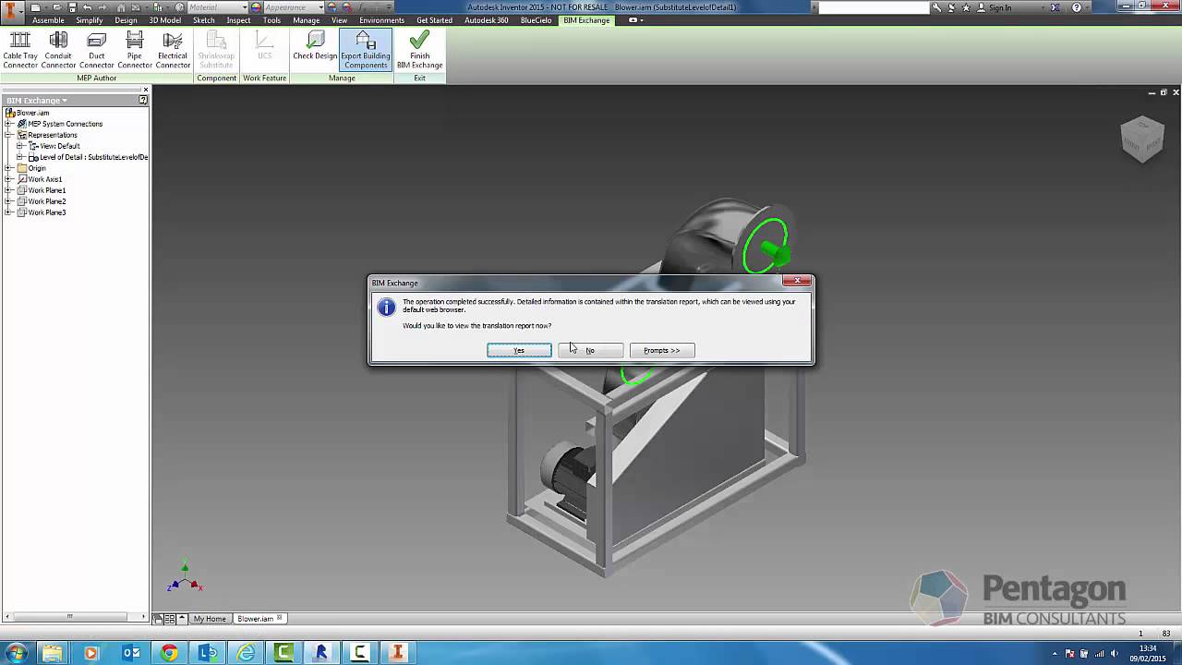
Task: Collapse the Representations node
Action: coord(9,135)
